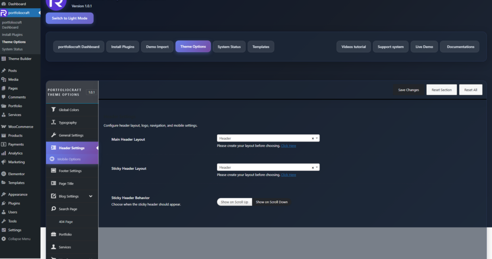Expand the Blog Settings chevron
Image resolution: width=492 pixels, height=259 pixels.
91,196
